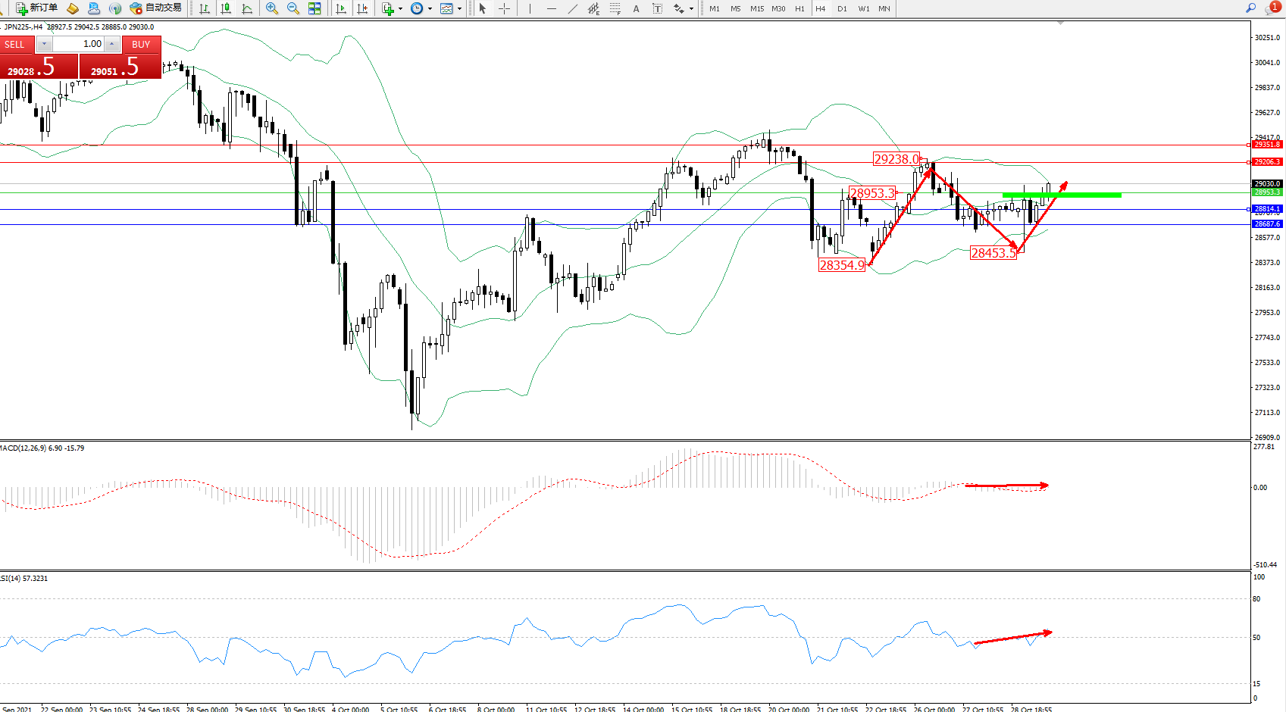Image resolution: width=1286 pixels, height=712 pixels.
Task: Draw a horizontal line tool
Action: (x=551, y=8)
